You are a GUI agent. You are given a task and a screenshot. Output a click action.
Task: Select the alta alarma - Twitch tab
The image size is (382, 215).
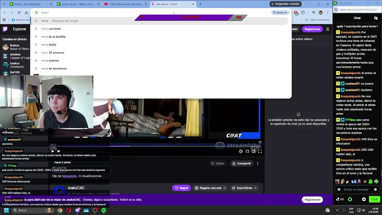click(x=173, y=4)
